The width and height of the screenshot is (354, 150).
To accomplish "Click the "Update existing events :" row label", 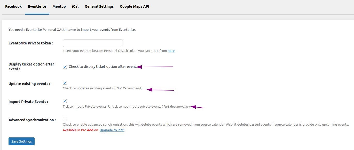I will tap(29, 84).
